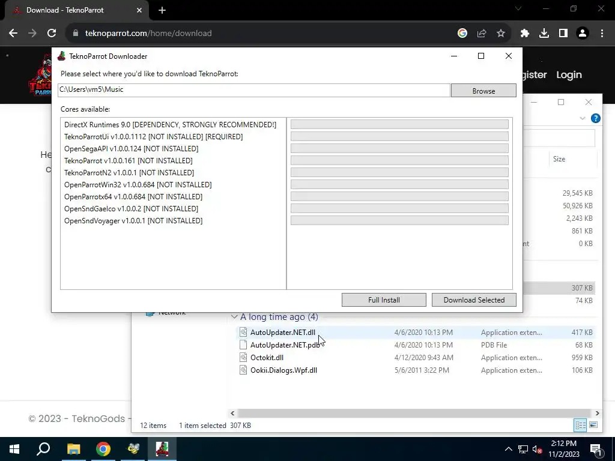615x461 pixels.
Task: Show hidden system tray icons
Action: (508, 449)
